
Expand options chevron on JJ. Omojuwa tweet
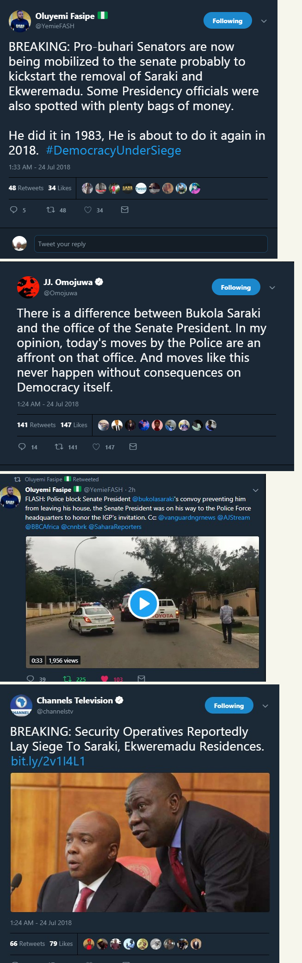pyautogui.click(x=272, y=288)
